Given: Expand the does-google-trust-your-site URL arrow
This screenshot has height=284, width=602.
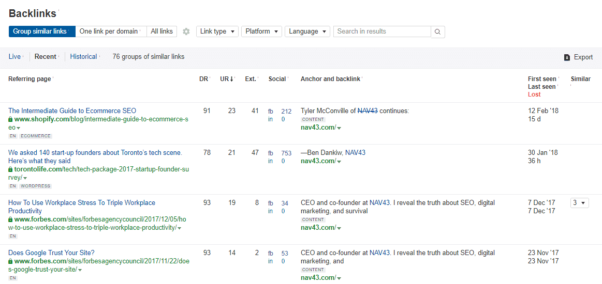Looking at the screenshot, I should [80, 270].
